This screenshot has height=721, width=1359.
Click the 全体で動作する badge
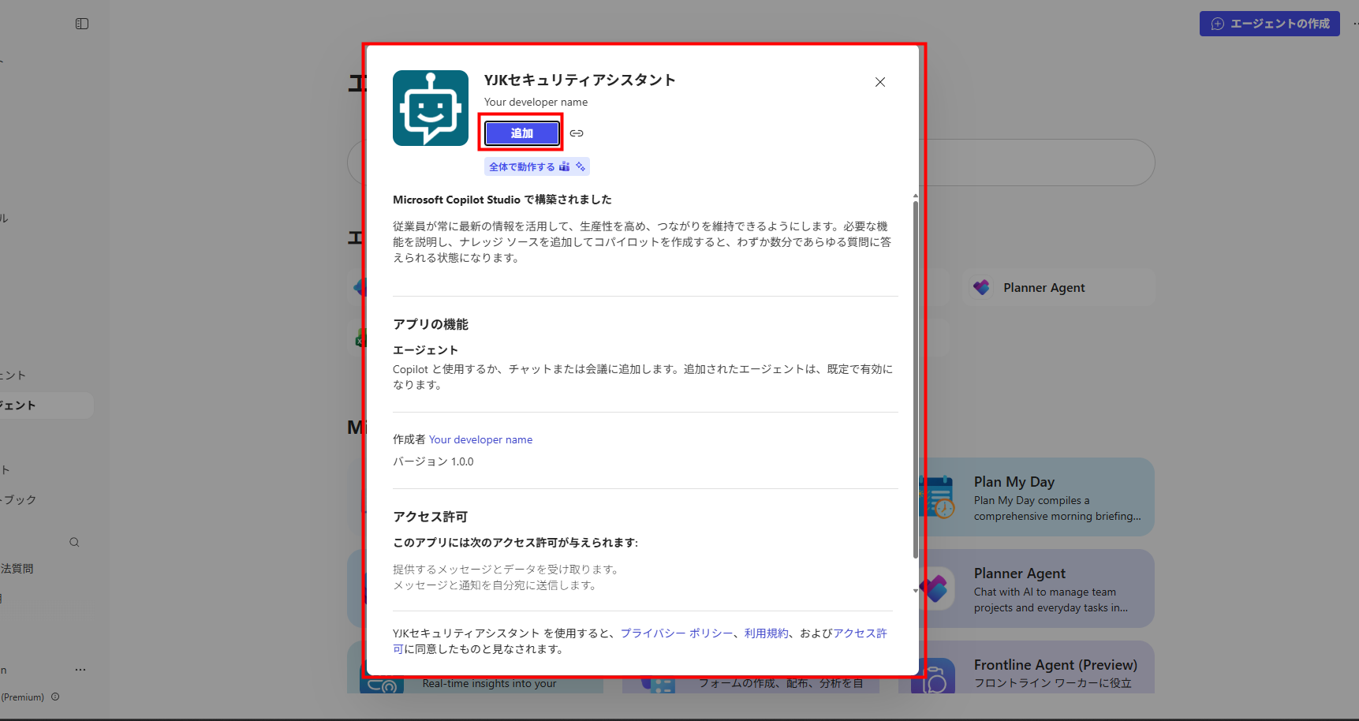point(537,166)
